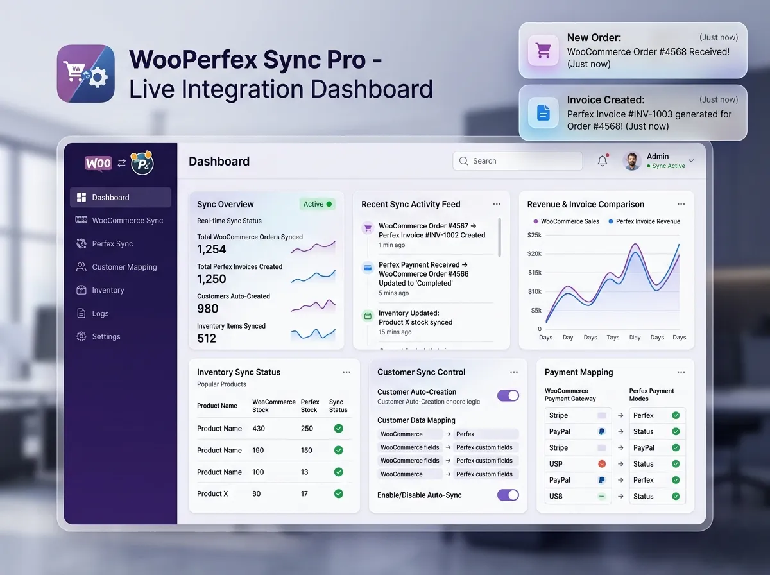Click the Active badge in Sync Overview
Screen dimensions: 770x575
coord(317,203)
